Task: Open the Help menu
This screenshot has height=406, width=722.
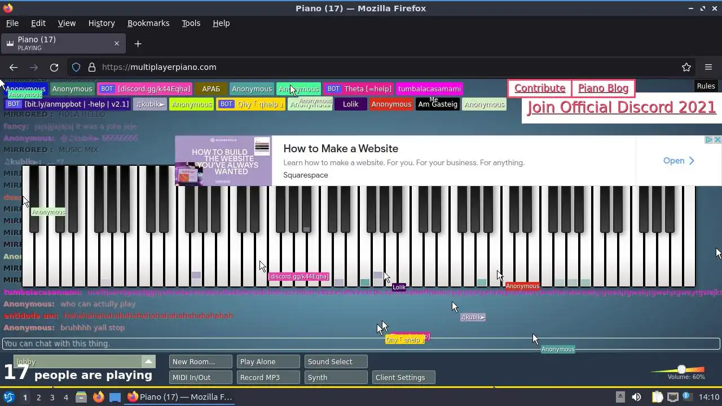Action: [221, 23]
